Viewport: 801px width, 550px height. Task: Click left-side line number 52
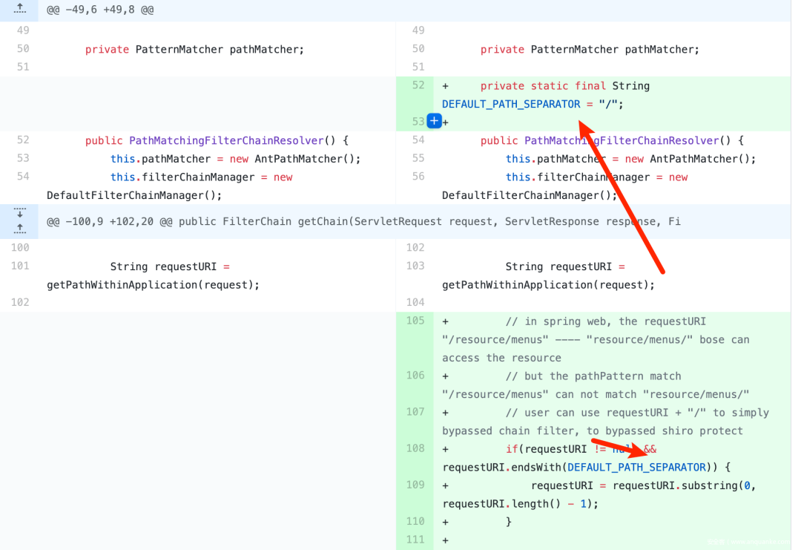coord(22,140)
